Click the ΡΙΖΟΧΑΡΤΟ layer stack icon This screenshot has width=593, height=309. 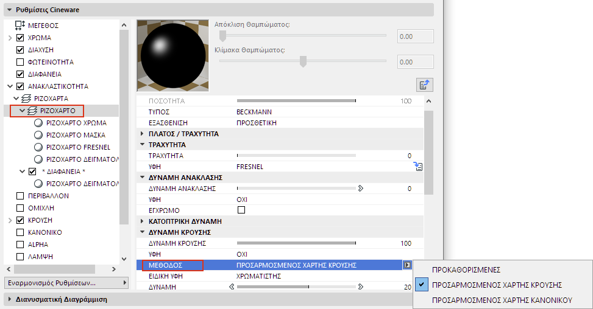pos(32,111)
